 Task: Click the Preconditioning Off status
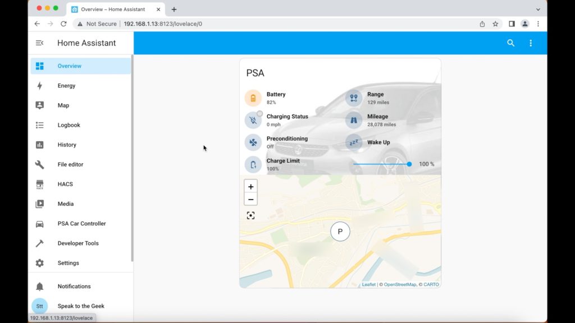click(x=270, y=147)
